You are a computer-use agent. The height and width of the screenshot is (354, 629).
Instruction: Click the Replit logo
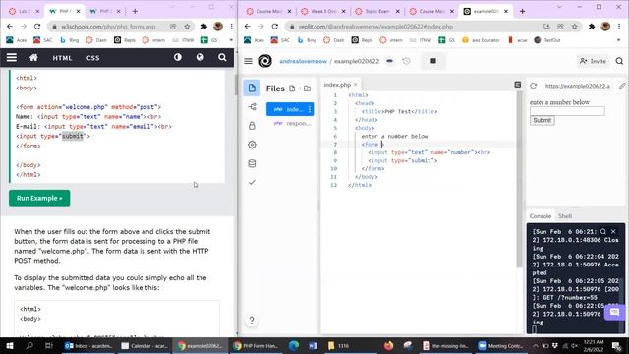pyautogui.click(x=265, y=61)
